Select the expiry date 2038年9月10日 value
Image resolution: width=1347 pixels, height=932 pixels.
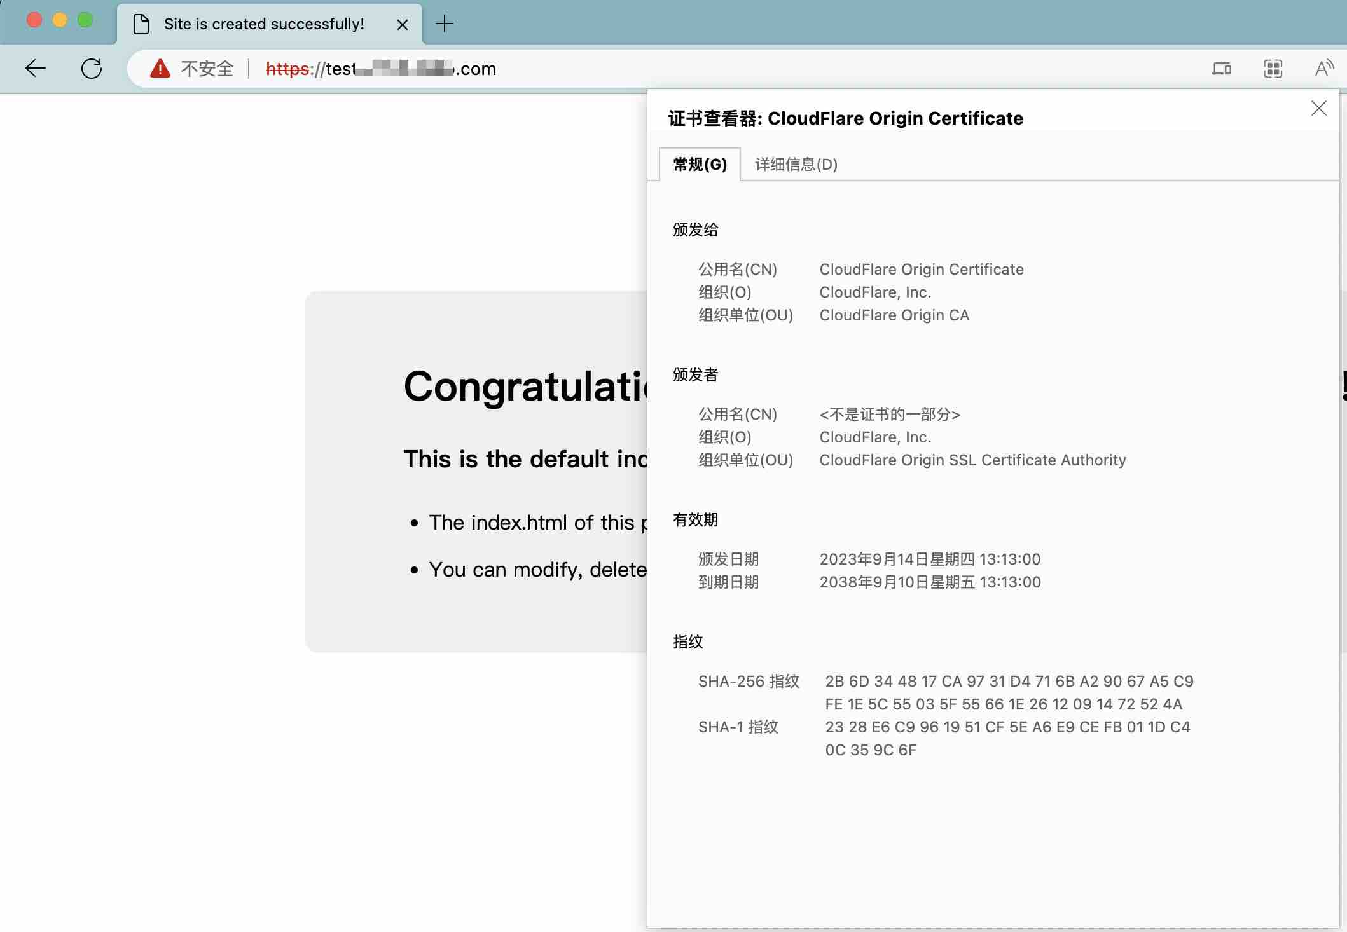point(930,582)
